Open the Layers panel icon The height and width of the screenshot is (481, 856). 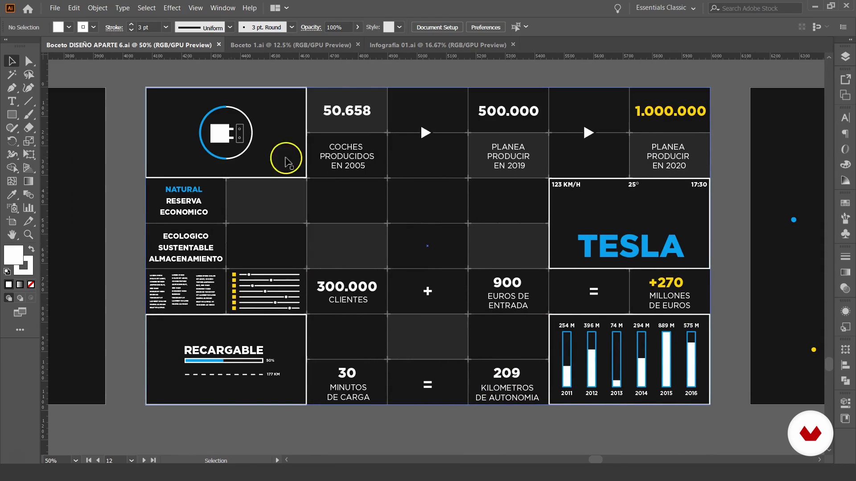845,57
